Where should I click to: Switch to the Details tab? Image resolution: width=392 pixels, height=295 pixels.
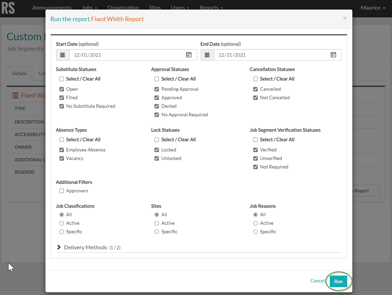point(19,73)
